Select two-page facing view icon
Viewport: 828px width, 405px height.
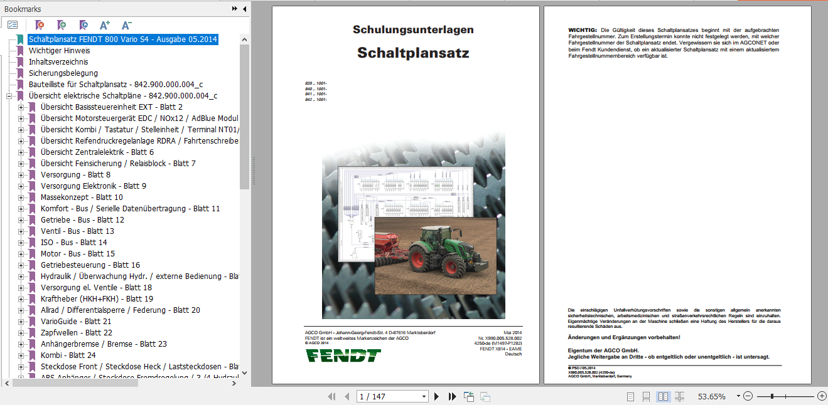click(663, 396)
